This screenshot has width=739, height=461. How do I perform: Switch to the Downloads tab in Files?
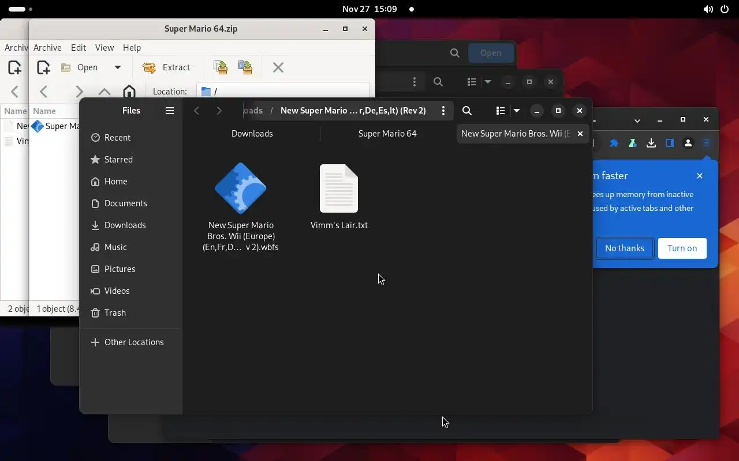(x=252, y=134)
